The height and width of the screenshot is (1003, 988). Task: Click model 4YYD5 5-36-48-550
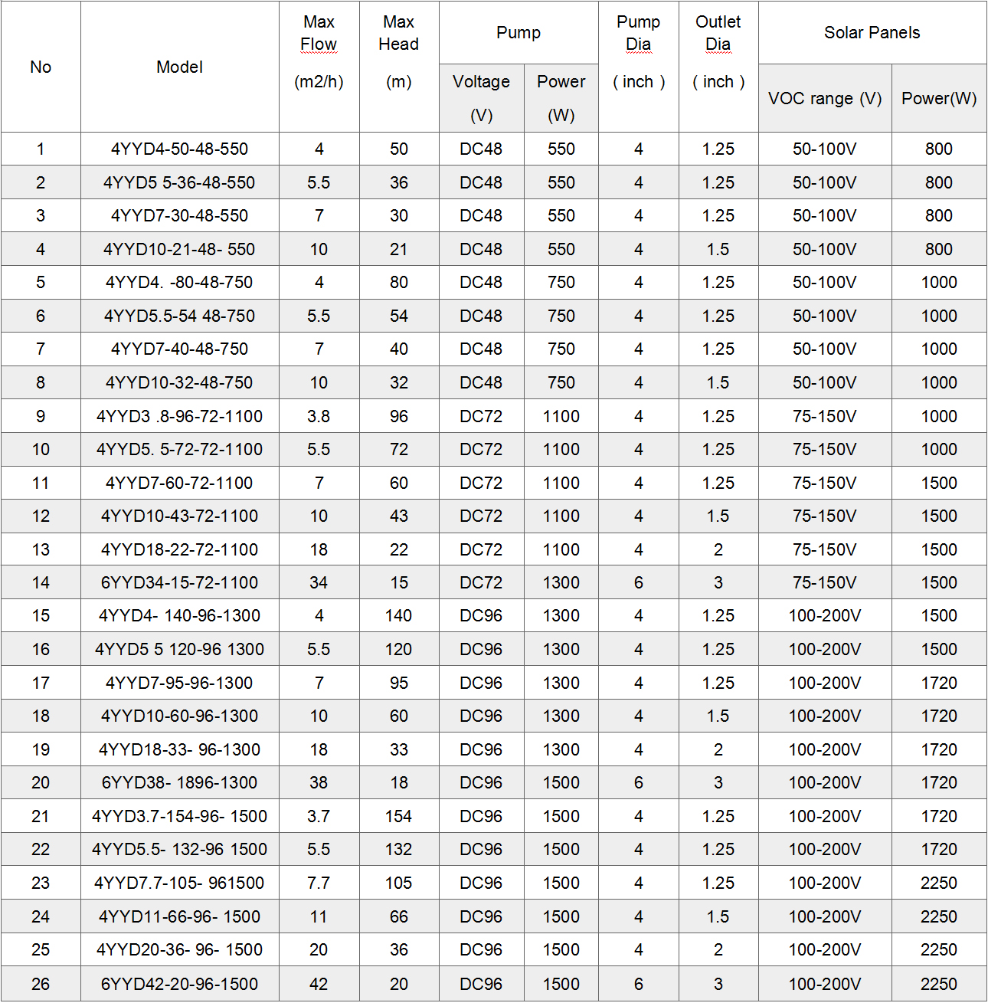click(179, 182)
